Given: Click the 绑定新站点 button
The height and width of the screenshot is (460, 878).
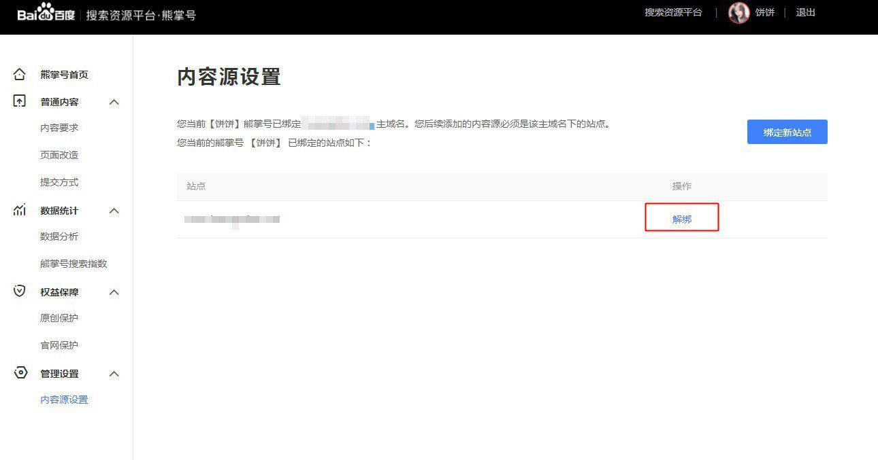Looking at the screenshot, I should pyautogui.click(x=787, y=132).
